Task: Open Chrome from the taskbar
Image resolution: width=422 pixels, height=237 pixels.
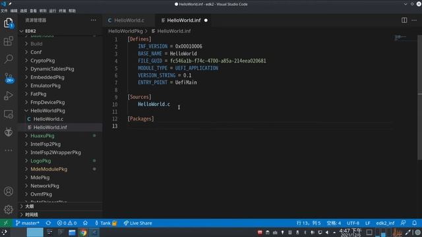Action: [83, 232]
